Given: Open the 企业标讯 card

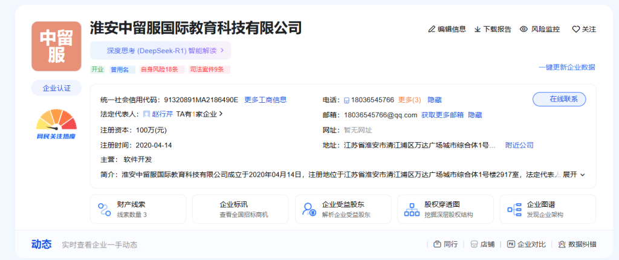Looking at the screenshot, I should click(241, 209).
